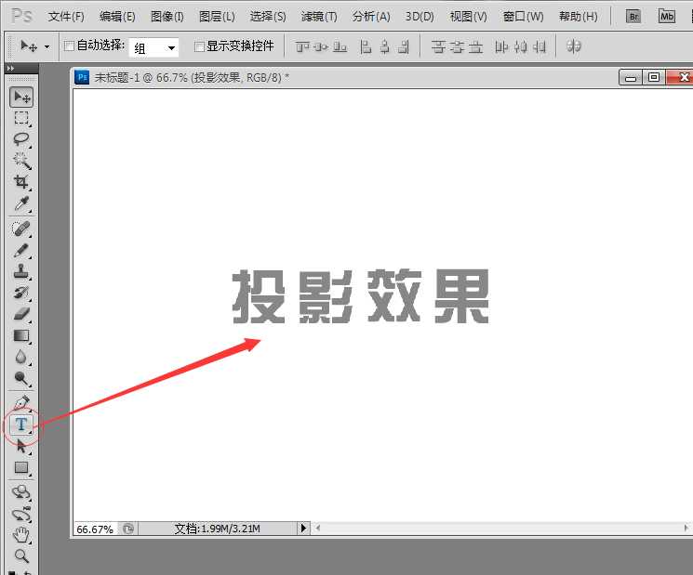
Task: Open the 滤镜(T) menu
Action: click(x=319, y=17)
